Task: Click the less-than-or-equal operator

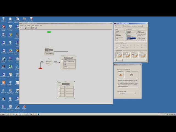Action: pos(145,45)
